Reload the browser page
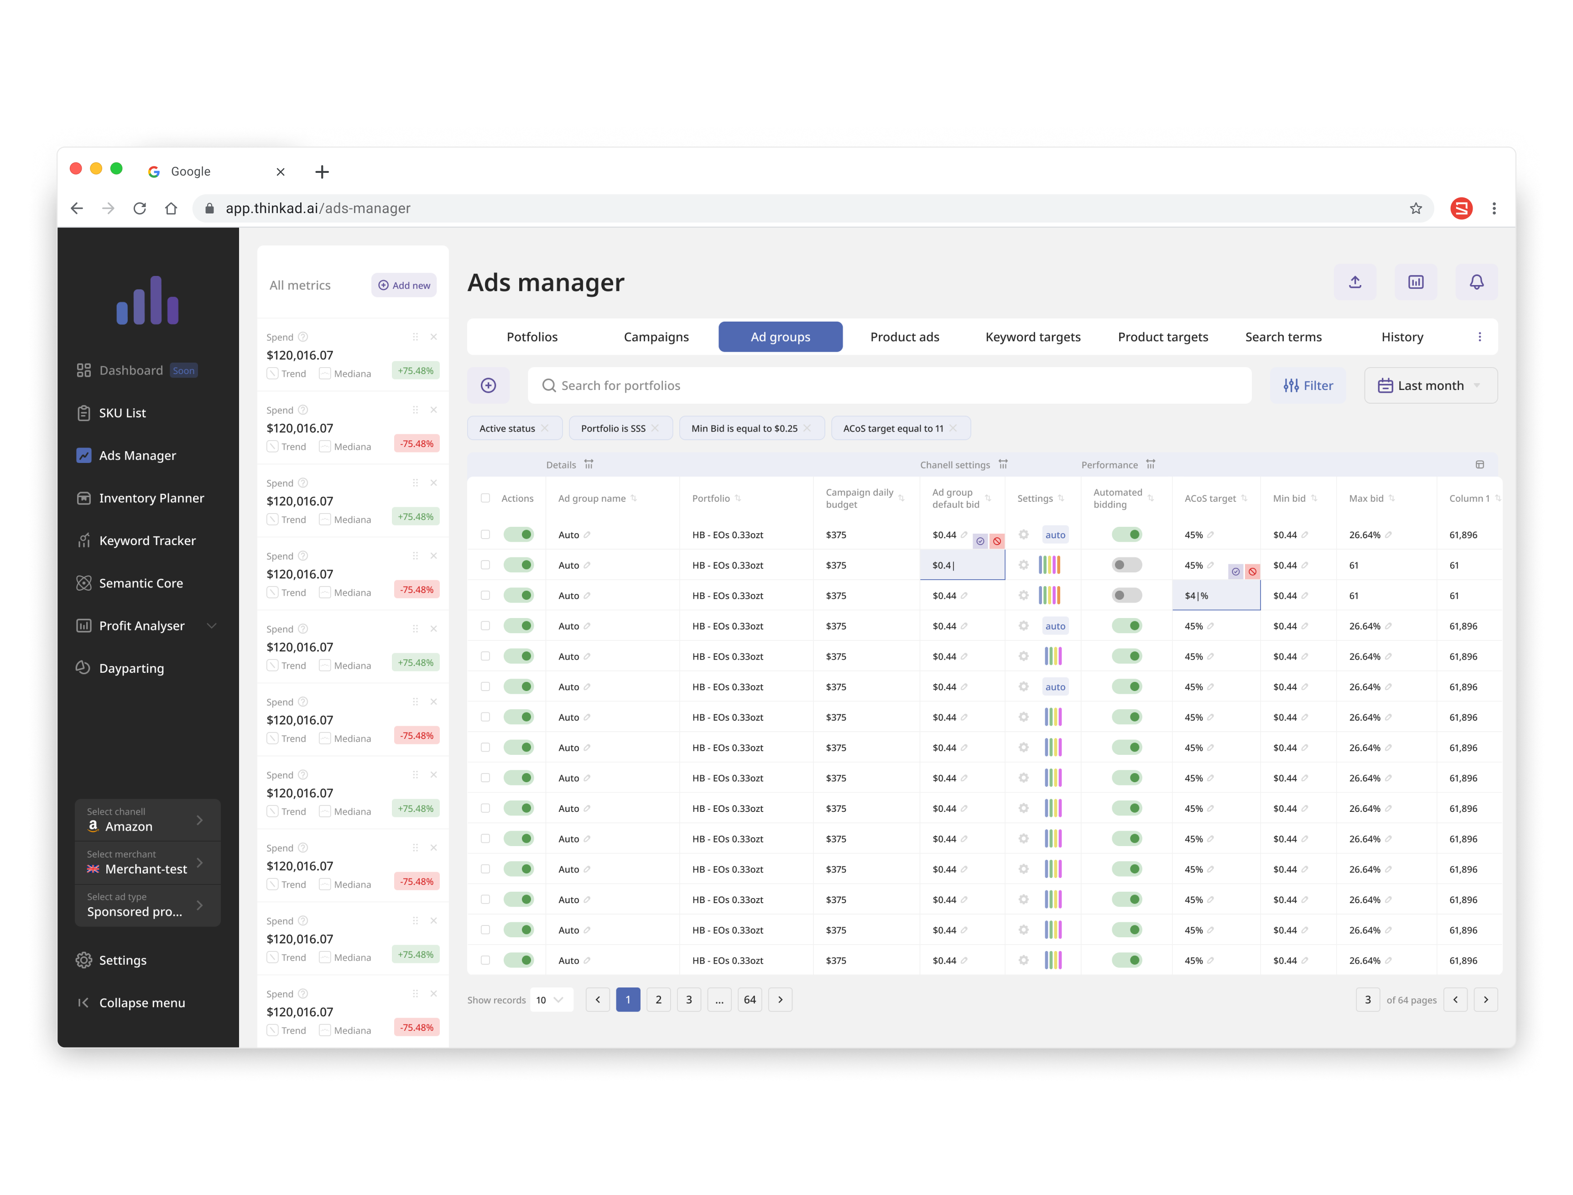 tap(140, 208)
